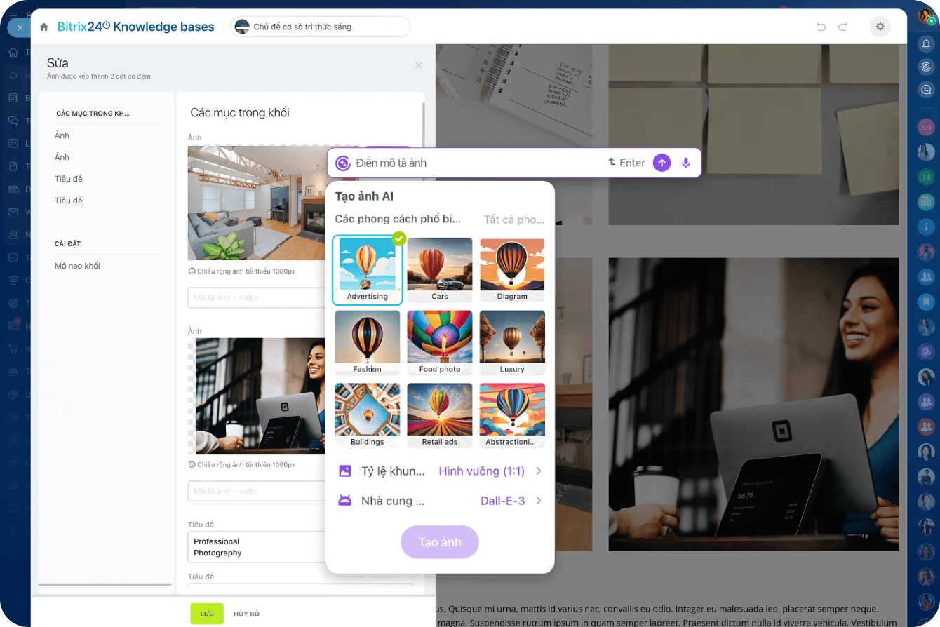This screenshot has height=627, width=940.
Task: Click the Tạo ảnh generate button
Action: [440, 542]
